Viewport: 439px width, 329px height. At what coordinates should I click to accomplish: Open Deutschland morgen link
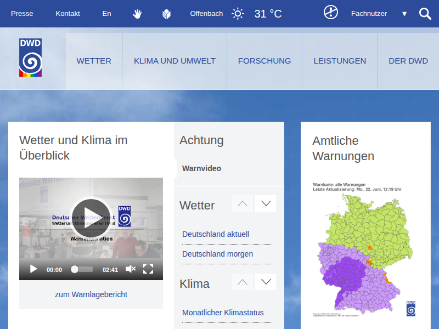coord(217,254)
